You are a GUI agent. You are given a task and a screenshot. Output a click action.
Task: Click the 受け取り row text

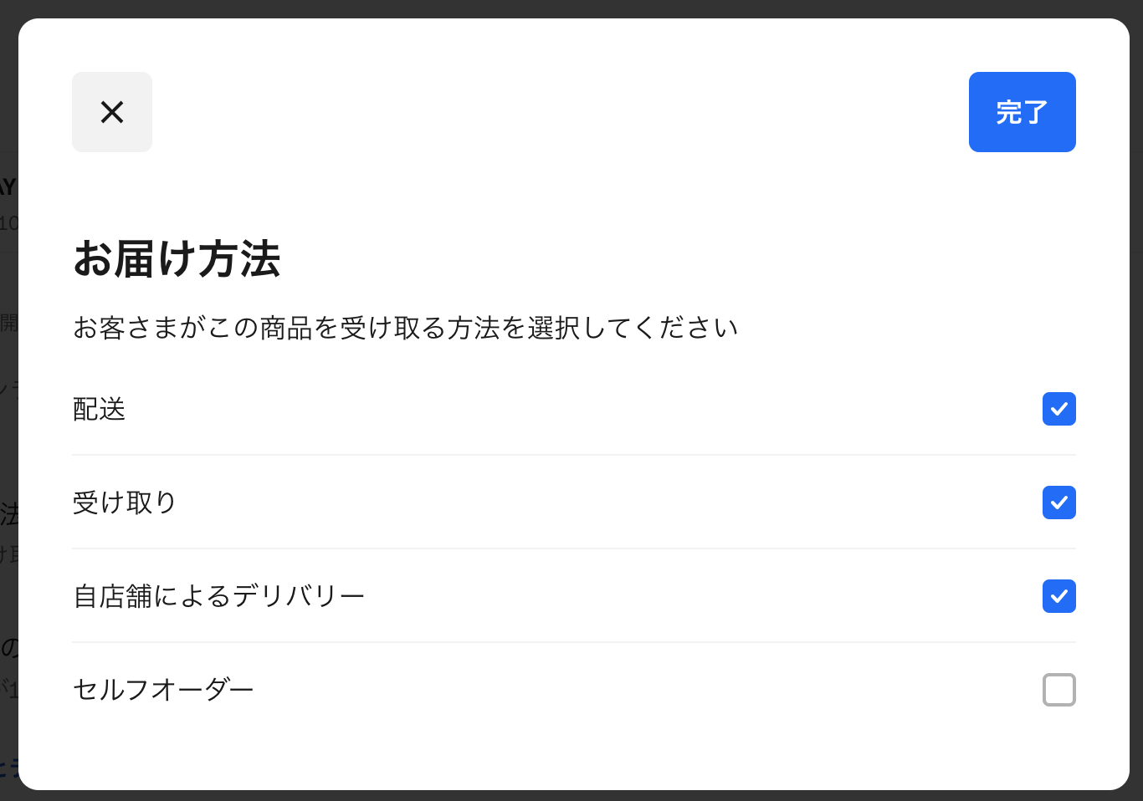click(124, 503)
